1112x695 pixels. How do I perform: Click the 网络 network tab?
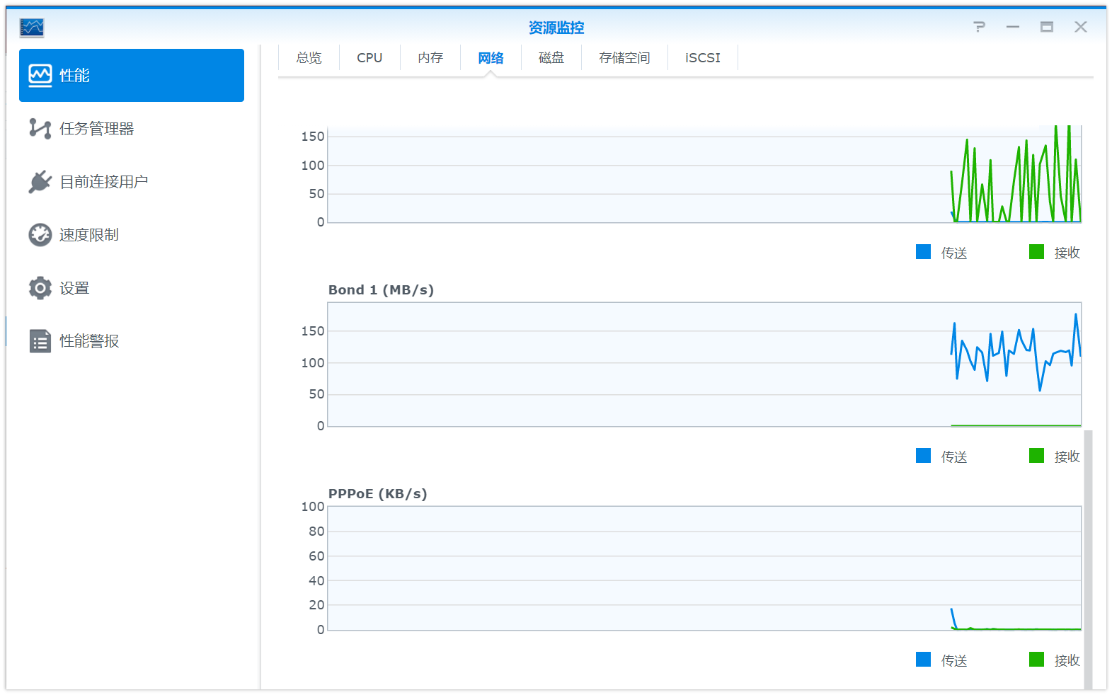point(491,58)
